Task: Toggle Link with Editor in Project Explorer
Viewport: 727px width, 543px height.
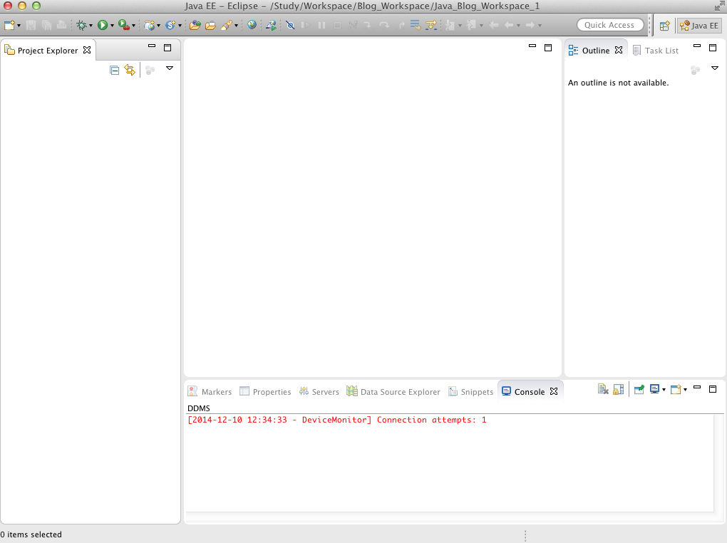Action: tap(130, 70)
